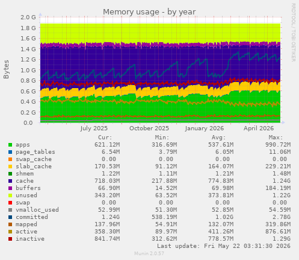Screen dimensions: 299x260
Task: Click the inactive dark red legend swatch
Action: click(10, 239)
